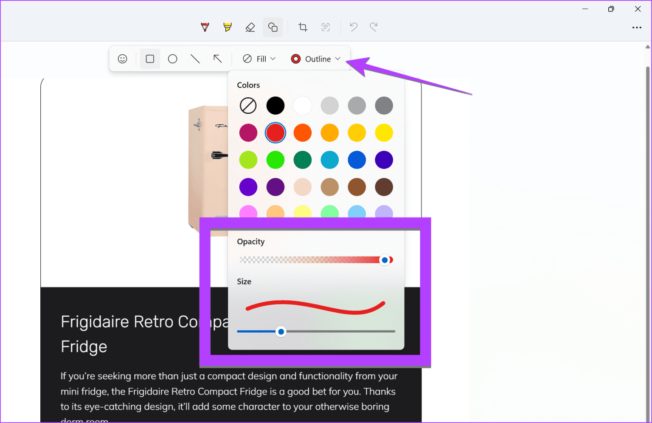Pick the brown color swatch

pyautogui.click(x=357, y=187)
